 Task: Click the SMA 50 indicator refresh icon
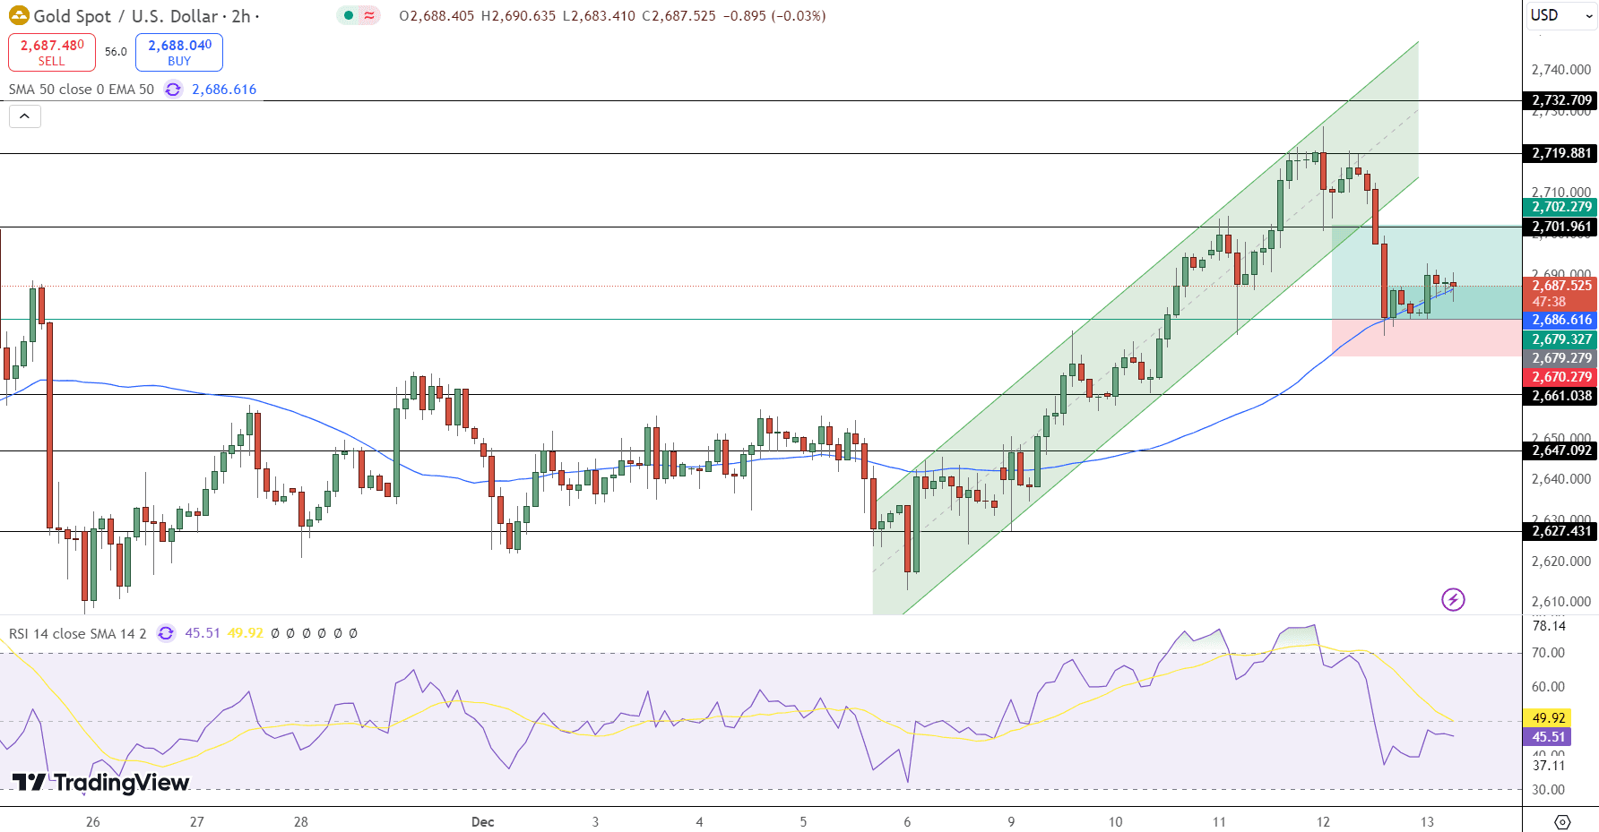coord(173,90)
